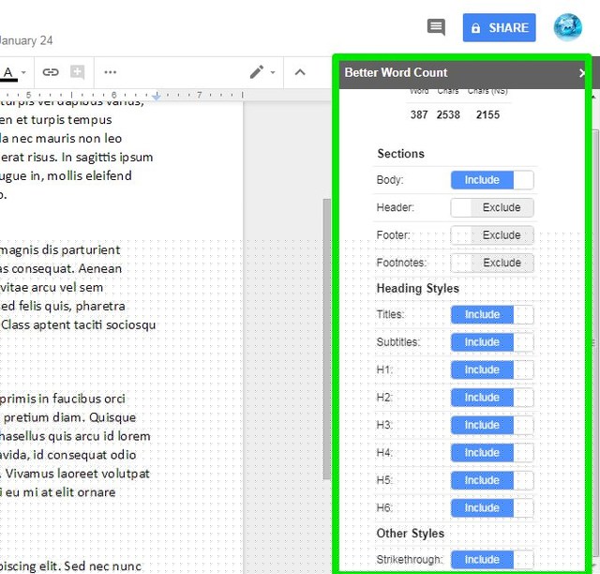Screen dimensions: 600x574
Task: Toggle the Header section Exclude switch
Action: (x=492, y=207)
